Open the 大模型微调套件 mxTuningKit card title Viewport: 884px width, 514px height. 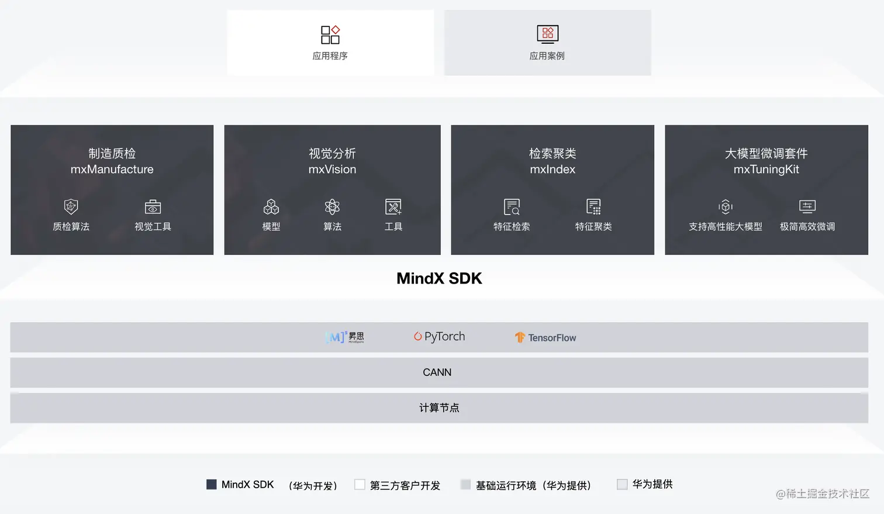click(766, 161)
